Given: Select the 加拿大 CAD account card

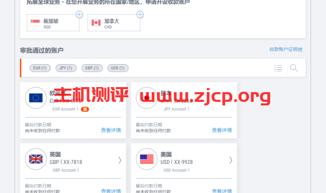Looking at the screenshot, I should click(114, 23).
